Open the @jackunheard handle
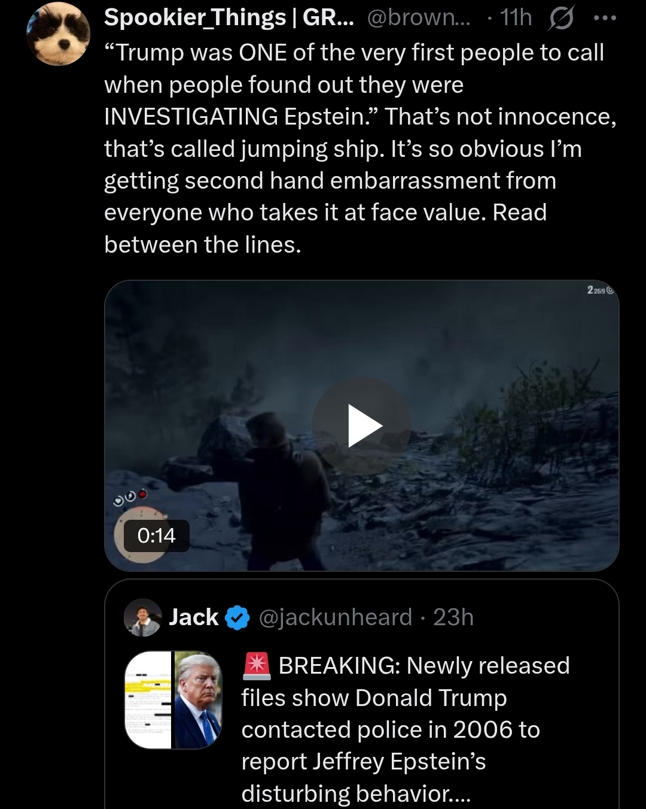 pos(336,617)
